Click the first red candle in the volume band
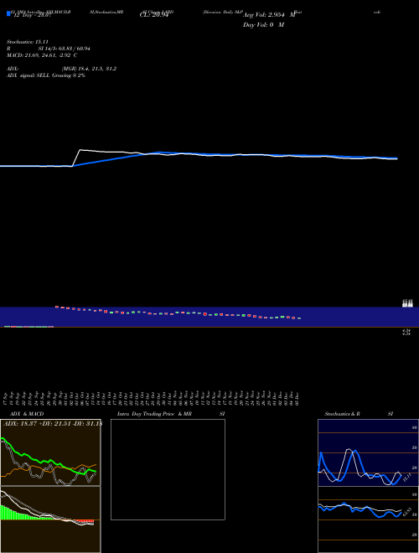Image resolution: width=419 pixels, height=553 pixels. click(x=57, y=308)
